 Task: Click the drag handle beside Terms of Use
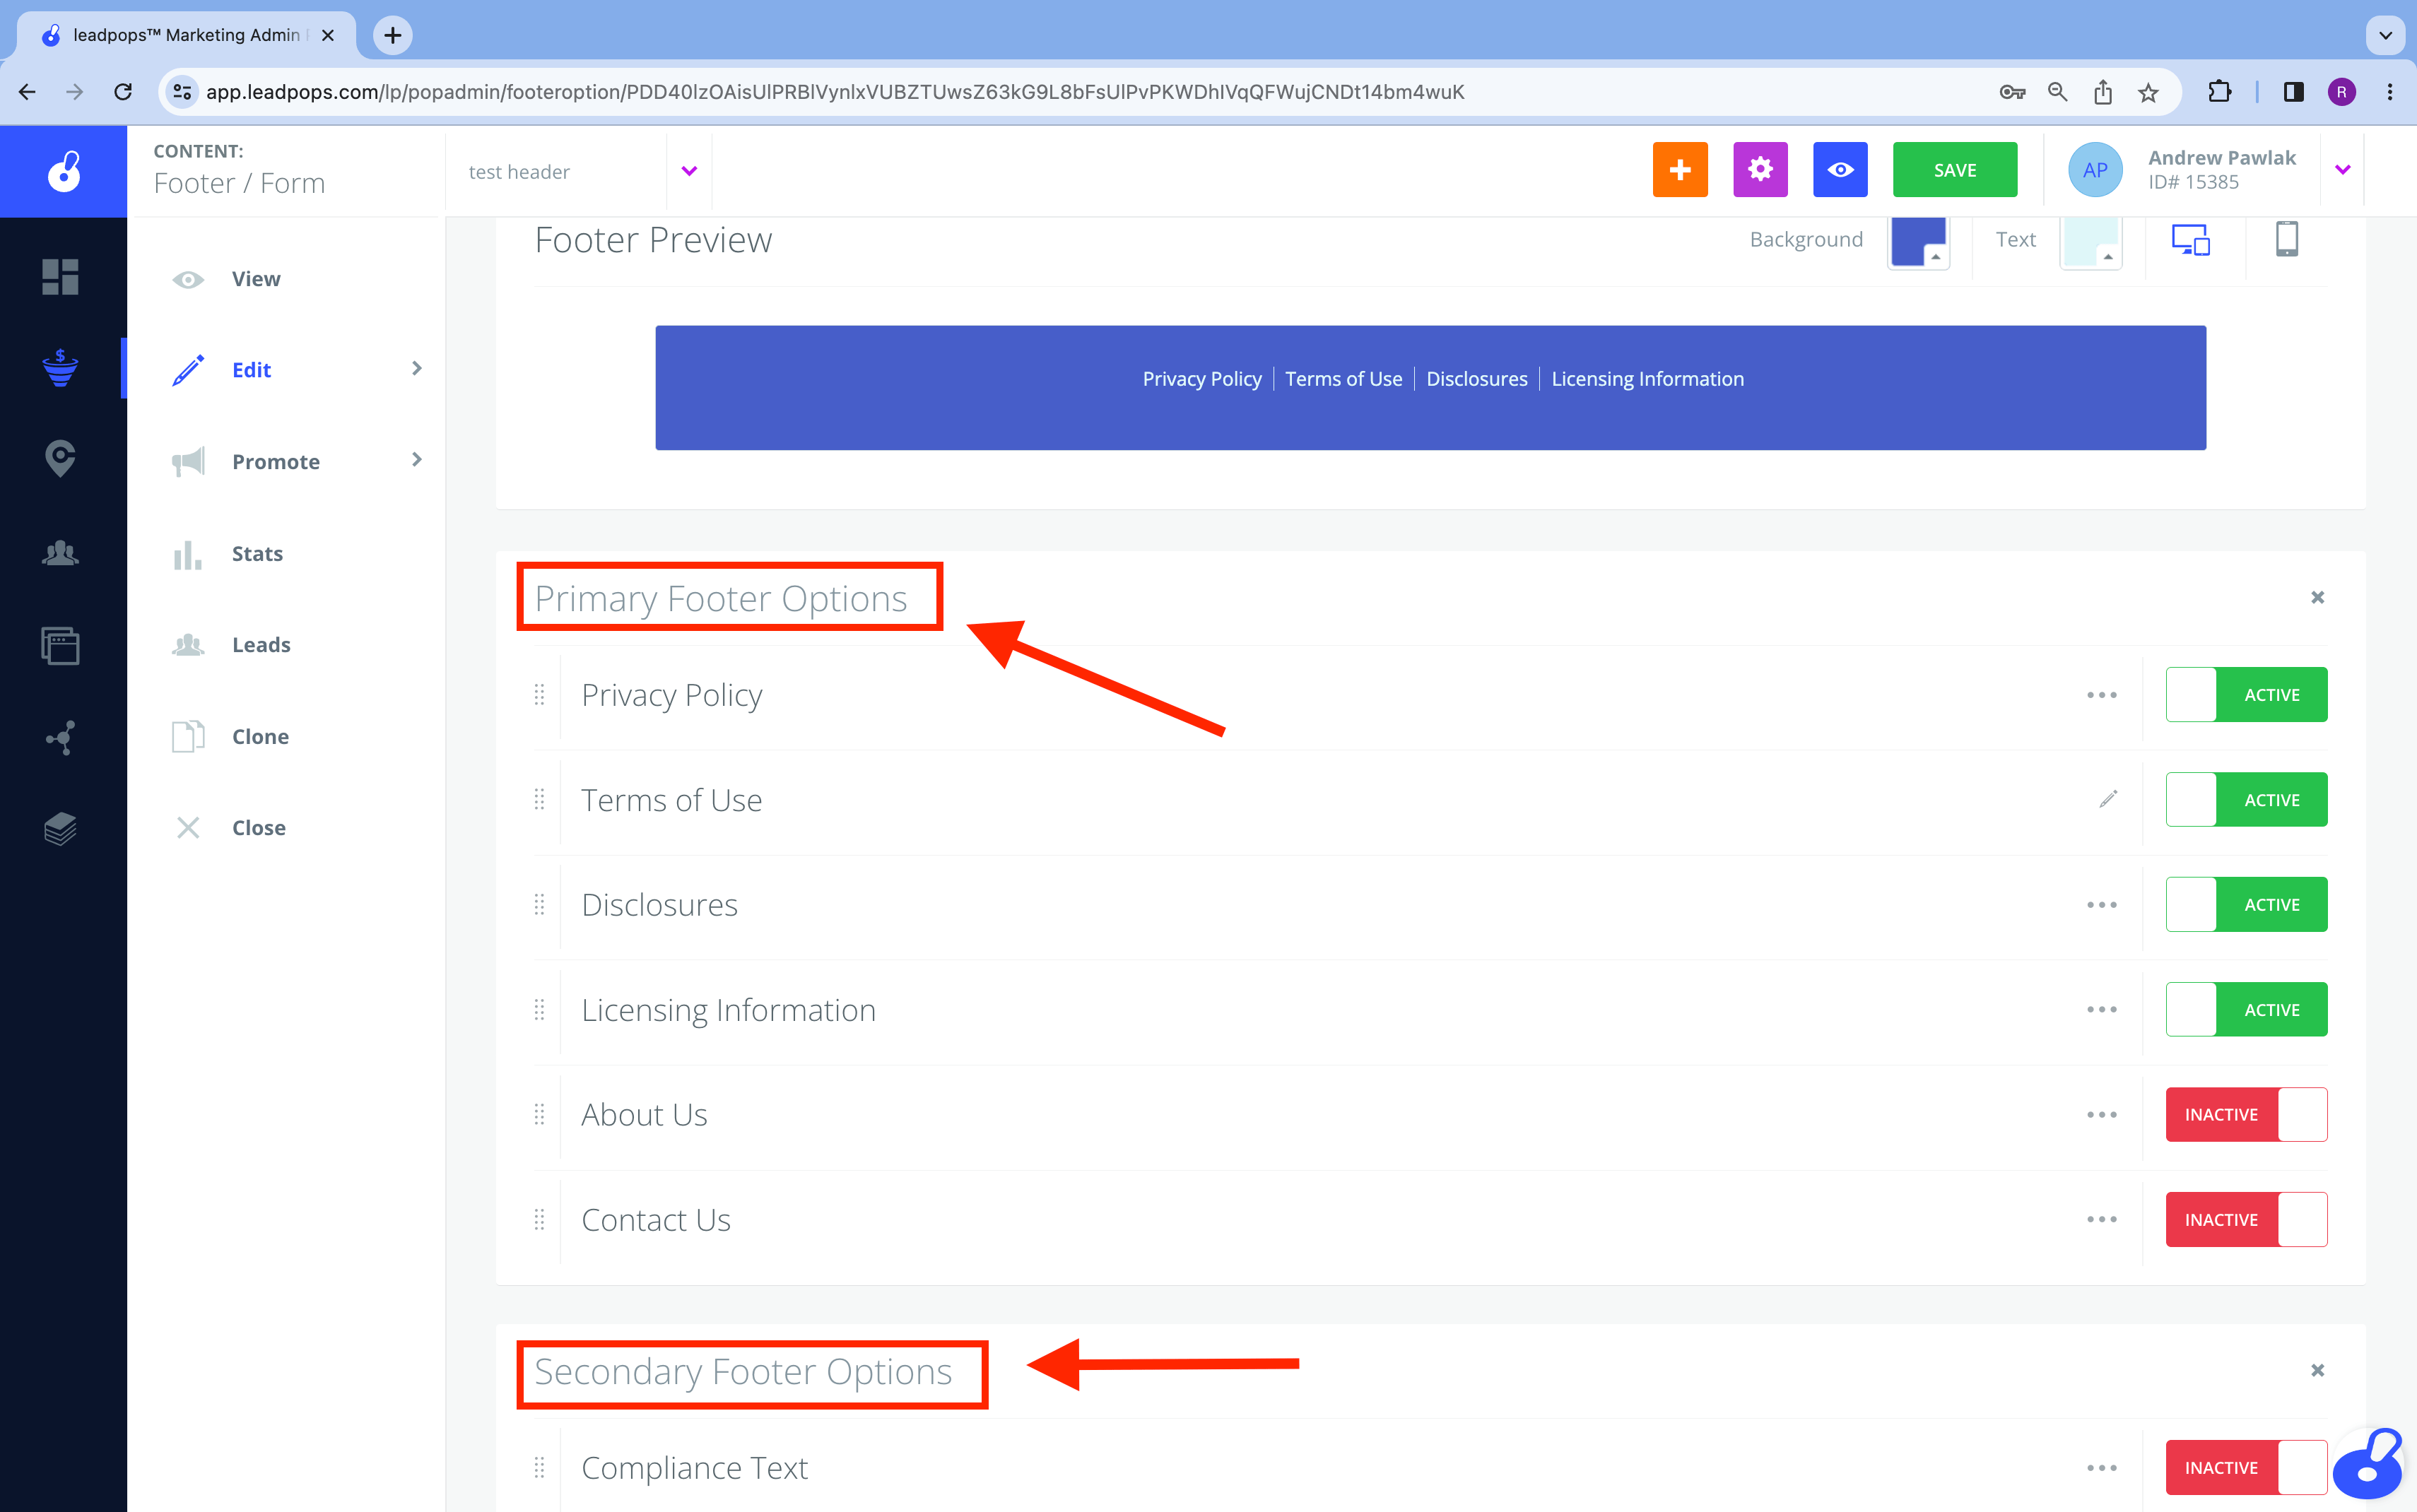pos(539,800)
